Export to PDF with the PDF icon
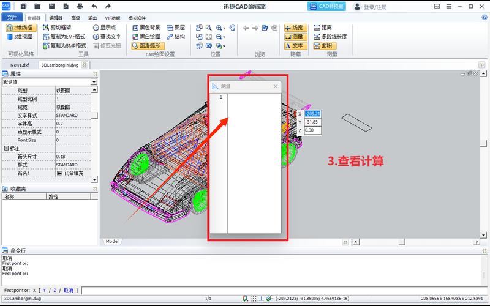Screen dimensions: 490x306 click(66, 6)
